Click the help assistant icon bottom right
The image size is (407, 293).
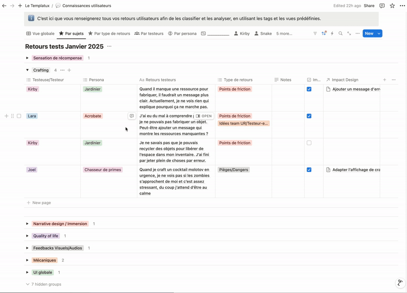(x=400, y=283)
